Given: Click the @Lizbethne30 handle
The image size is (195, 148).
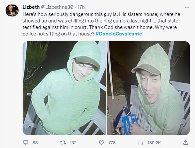Looking at the screenshot, I should tap(57, 7).
